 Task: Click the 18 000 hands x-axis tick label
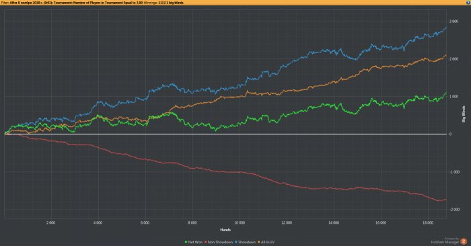(428, 223)
